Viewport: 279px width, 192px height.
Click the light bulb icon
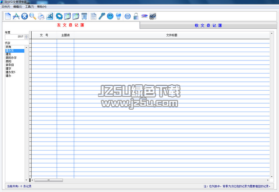click(x=119, y=16)
